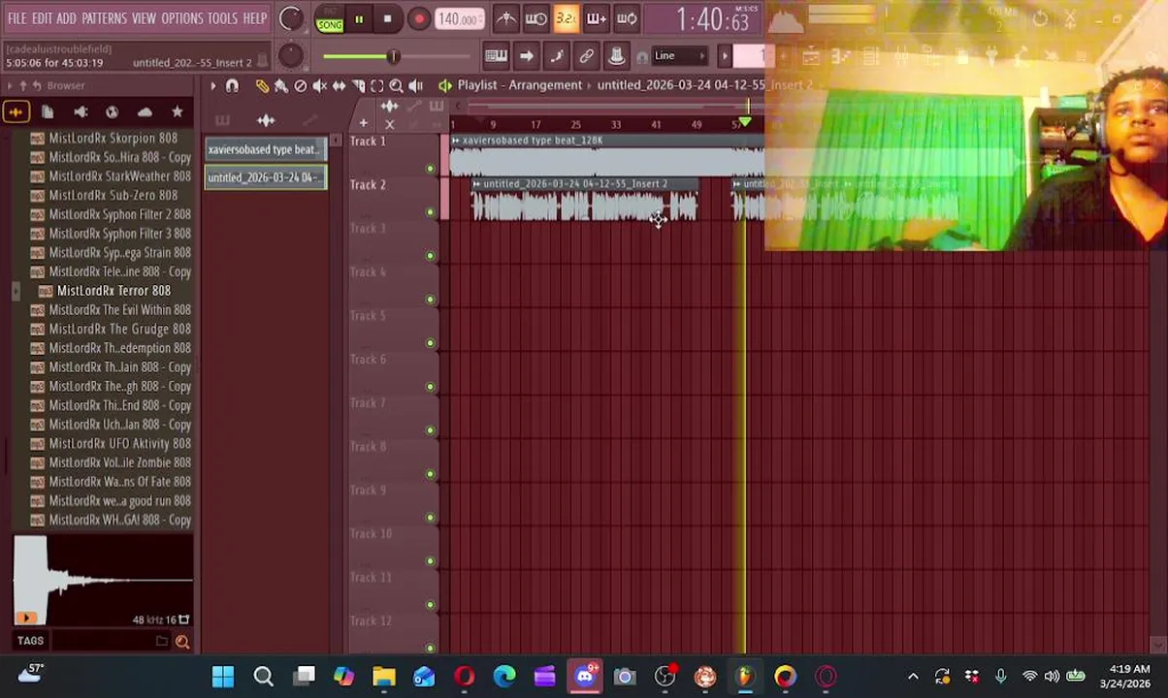1168x698 pixels.
Task: Open the PATTERNS menu
Action: point(104,18)
